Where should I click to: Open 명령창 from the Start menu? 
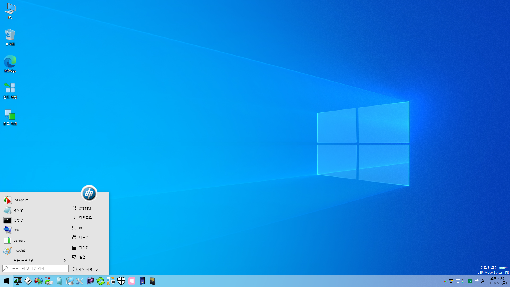coord(35,220)
